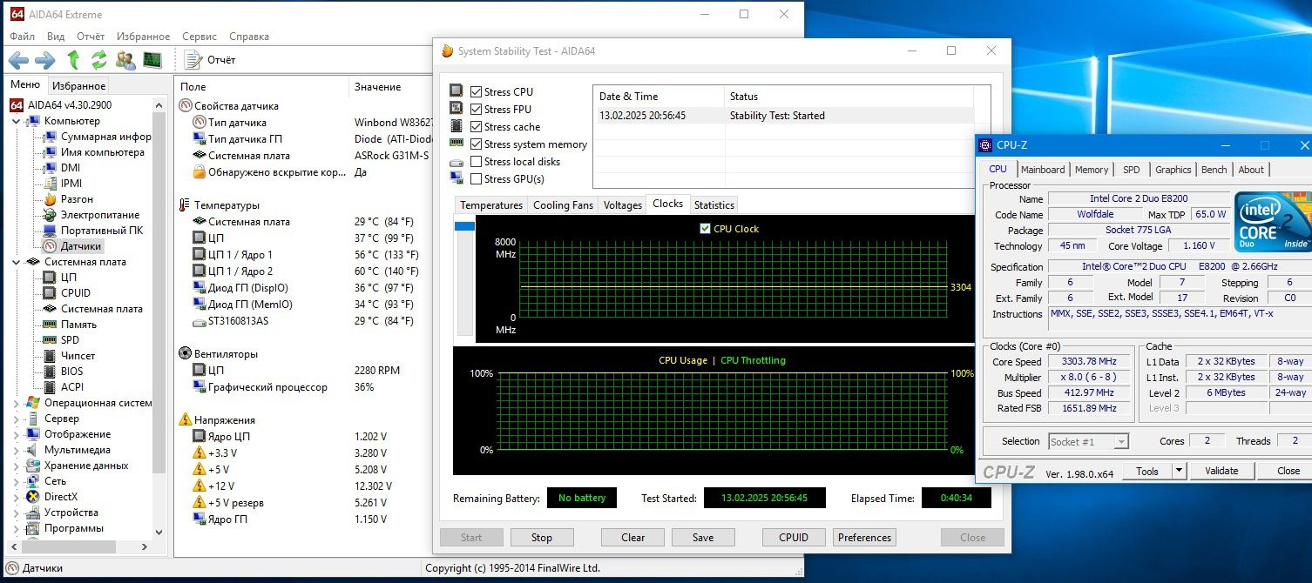The height and width of the screenshot is (583, 1312).
Task: Collapse the Системная плата tree branch arrow
Action: point(17,262)
